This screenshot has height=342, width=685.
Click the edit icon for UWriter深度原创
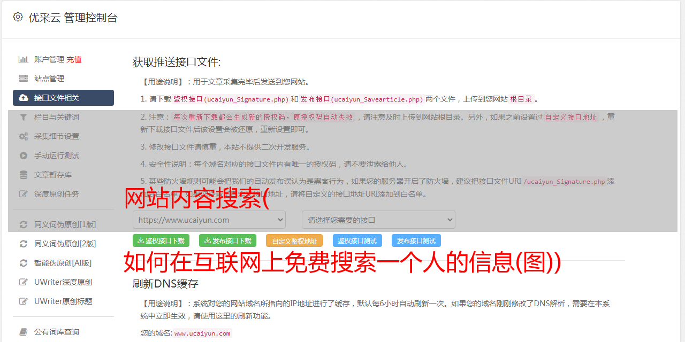point(24,282)
